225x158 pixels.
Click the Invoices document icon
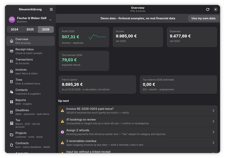click(11, 71)
